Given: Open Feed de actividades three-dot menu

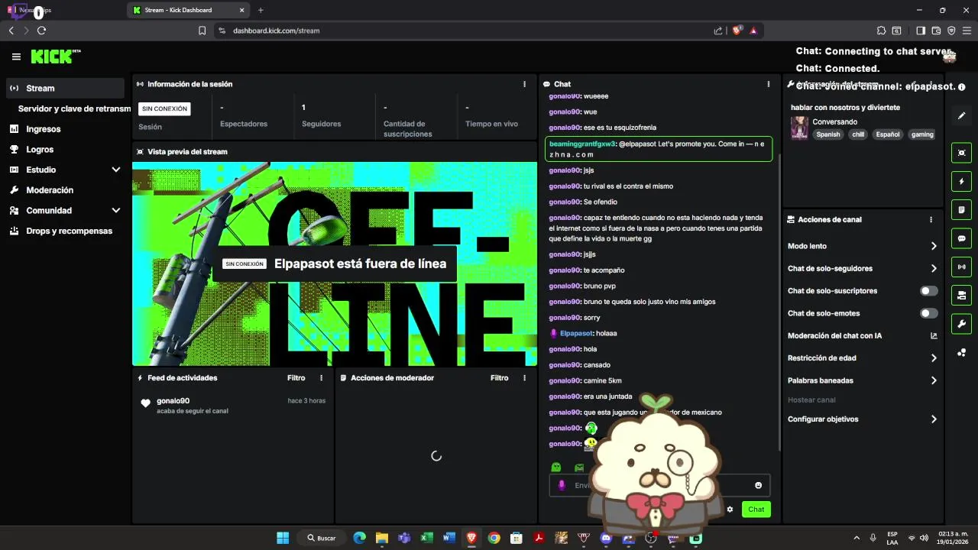Looking at the screenshot, I should [321, 378].
